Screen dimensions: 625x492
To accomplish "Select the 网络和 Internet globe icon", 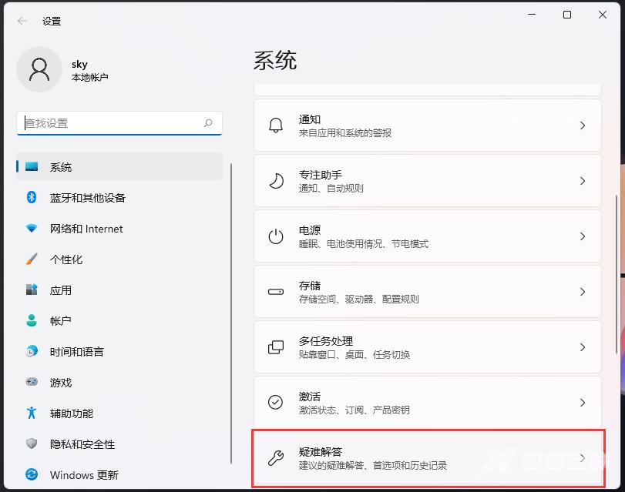I will point(32,229).
